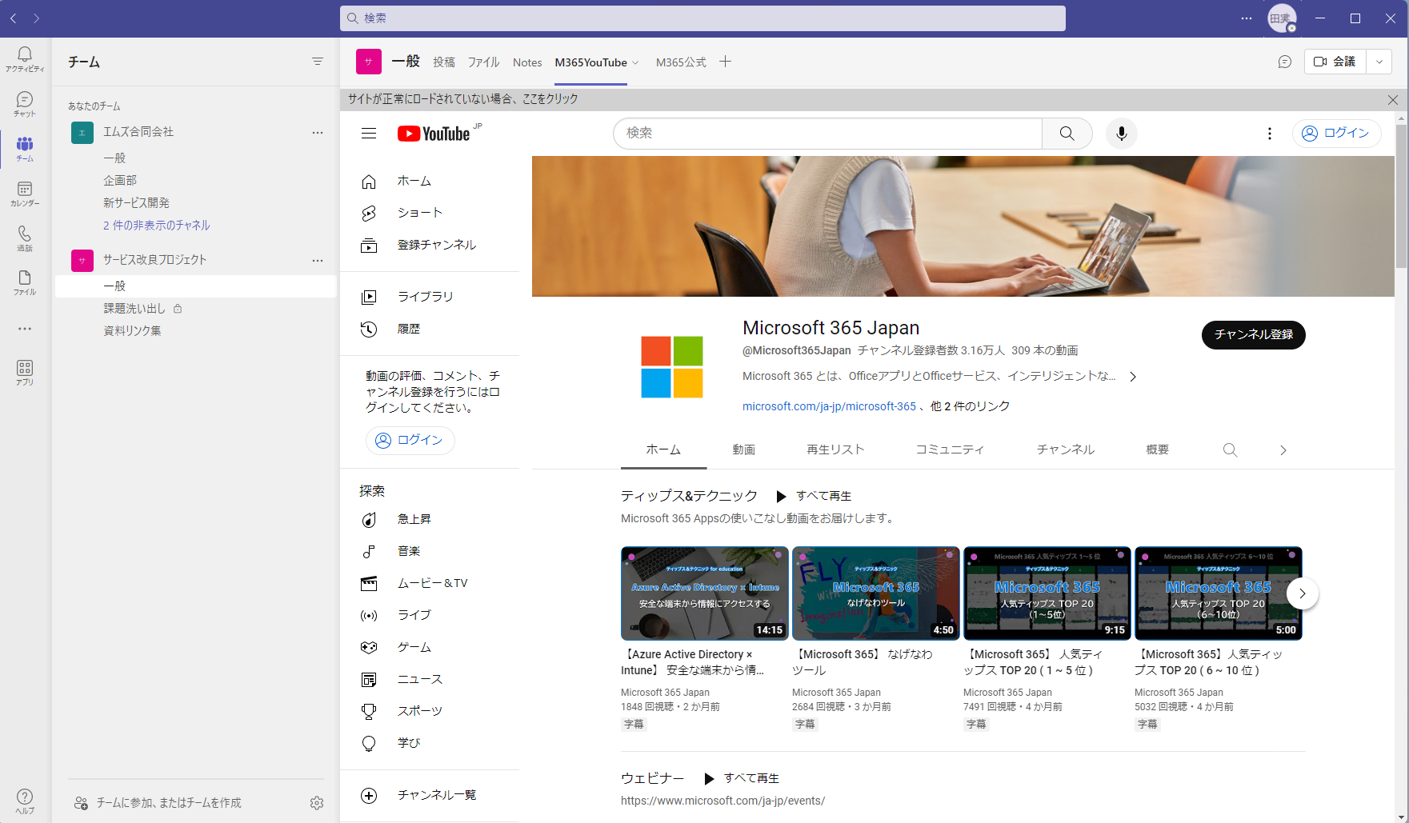Add a new tab with plus icon
The image size is (1409, 823).
pyautogui.click(x=725, y=62)
